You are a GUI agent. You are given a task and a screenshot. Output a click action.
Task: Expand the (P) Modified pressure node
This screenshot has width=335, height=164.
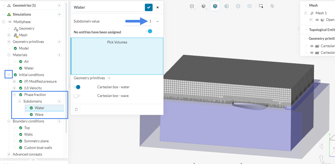pyautogui.click(x=14, y=81)
